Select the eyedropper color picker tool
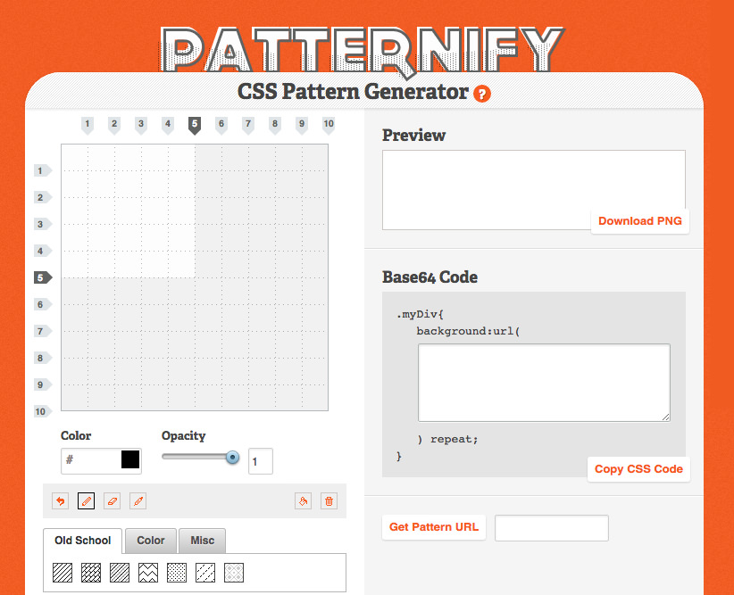 coord(138,501)
